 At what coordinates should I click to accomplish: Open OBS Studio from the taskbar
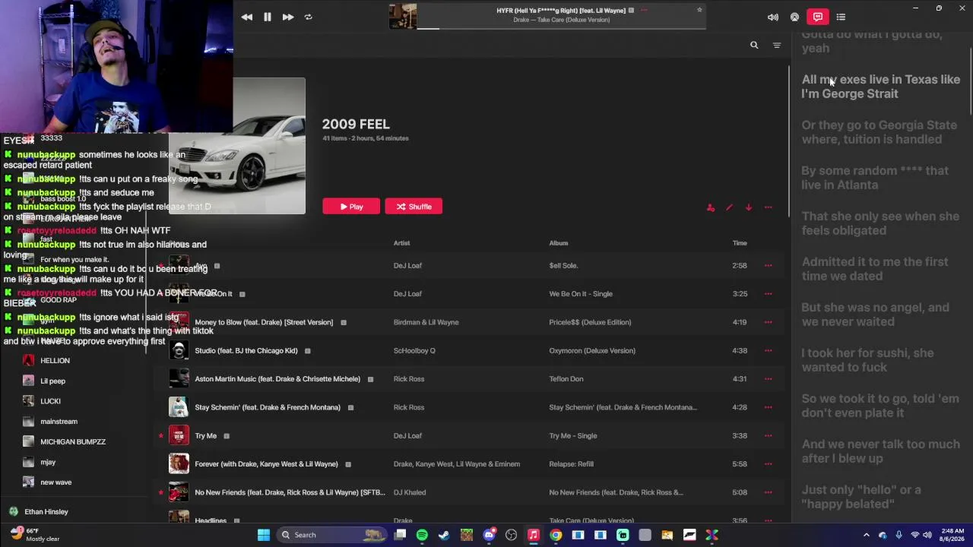click(511, 535)
